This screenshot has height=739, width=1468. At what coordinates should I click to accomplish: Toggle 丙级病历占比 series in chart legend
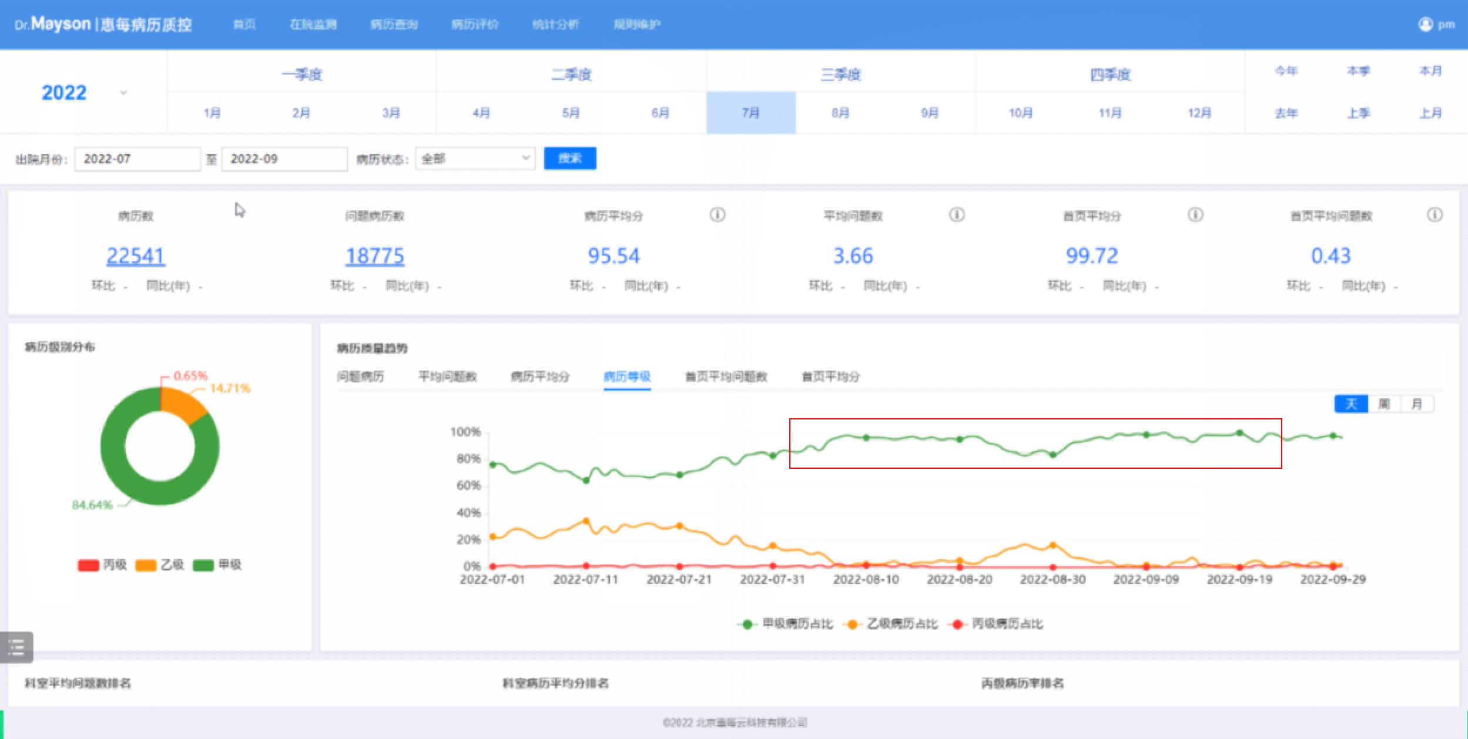(995, 624)
